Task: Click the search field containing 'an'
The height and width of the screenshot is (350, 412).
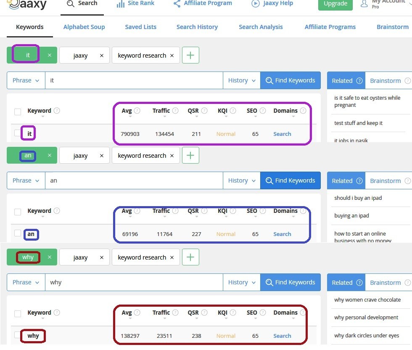Action: [x=134, y=180]
